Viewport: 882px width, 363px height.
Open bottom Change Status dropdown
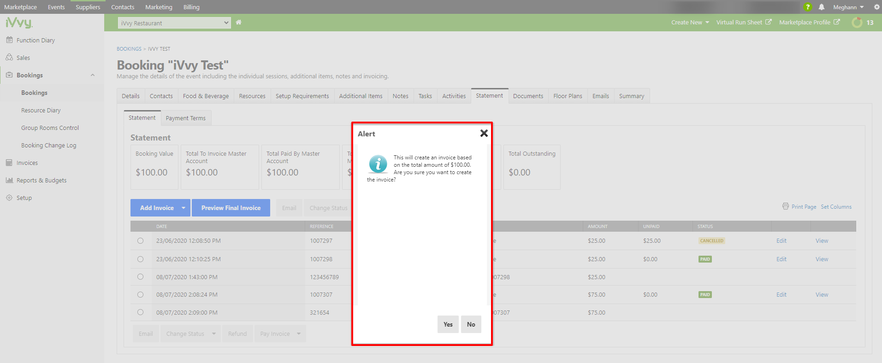191,334
